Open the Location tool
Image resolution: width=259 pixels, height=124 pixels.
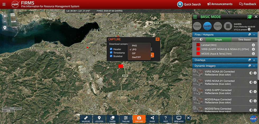tap(99, 119)
